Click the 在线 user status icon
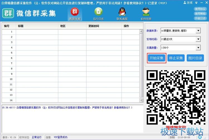 point(188,3)
